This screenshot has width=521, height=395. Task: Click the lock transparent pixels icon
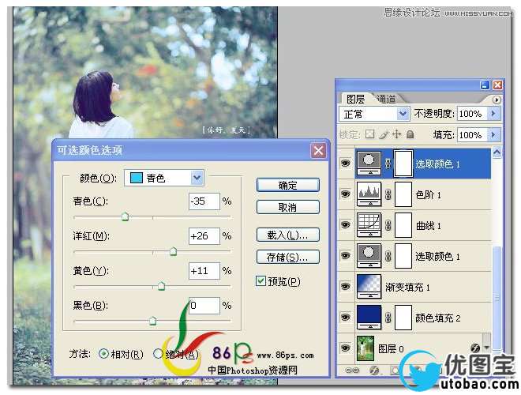click(x=369, y=135)
